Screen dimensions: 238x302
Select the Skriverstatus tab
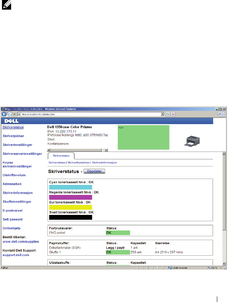coord(61,156)
